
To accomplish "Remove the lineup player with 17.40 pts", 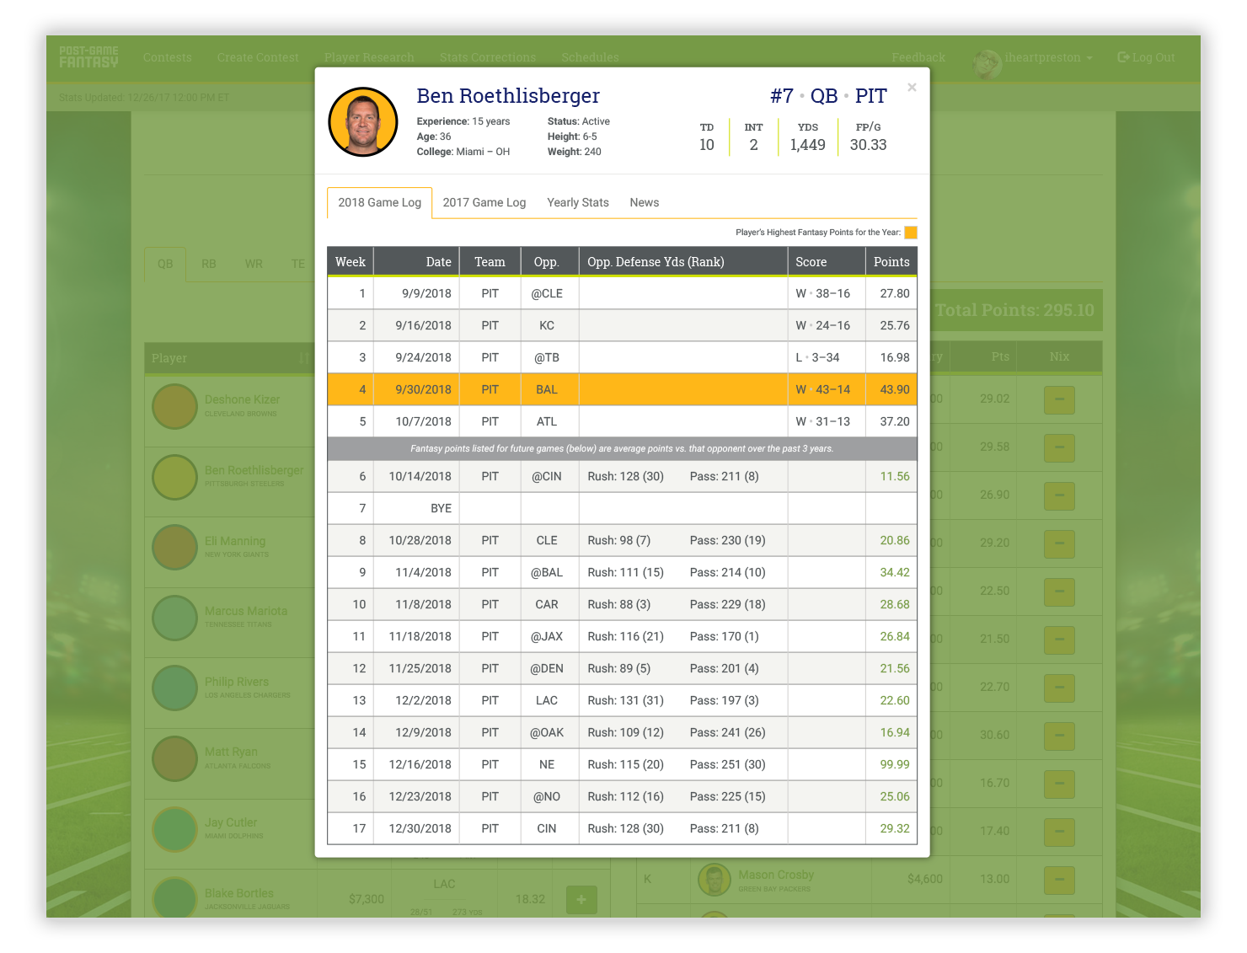I will [1059, 832].
